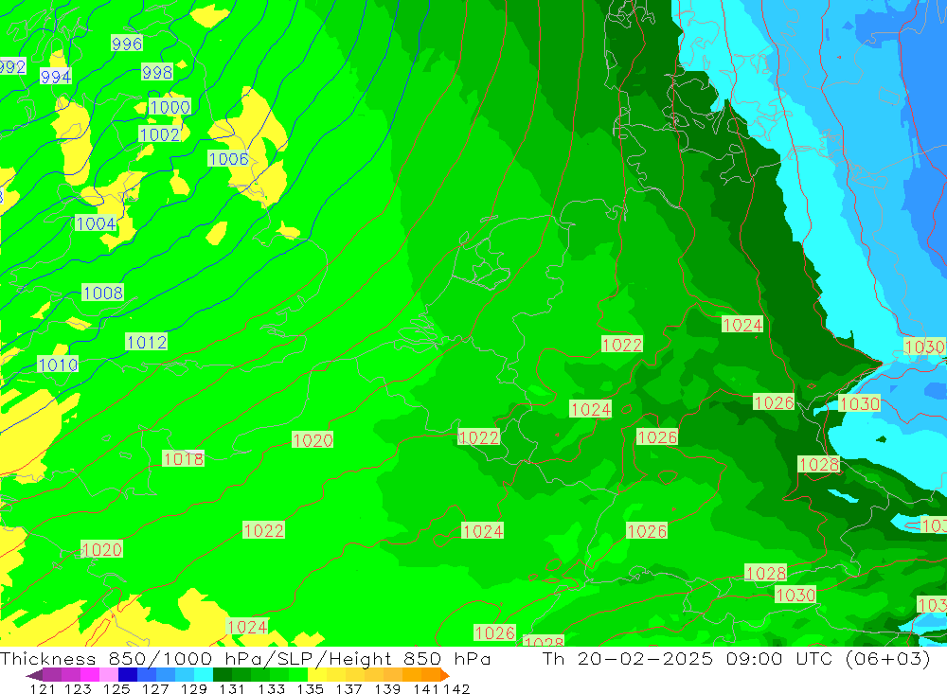
Task: Click the legend value 121
Action: 43,688
